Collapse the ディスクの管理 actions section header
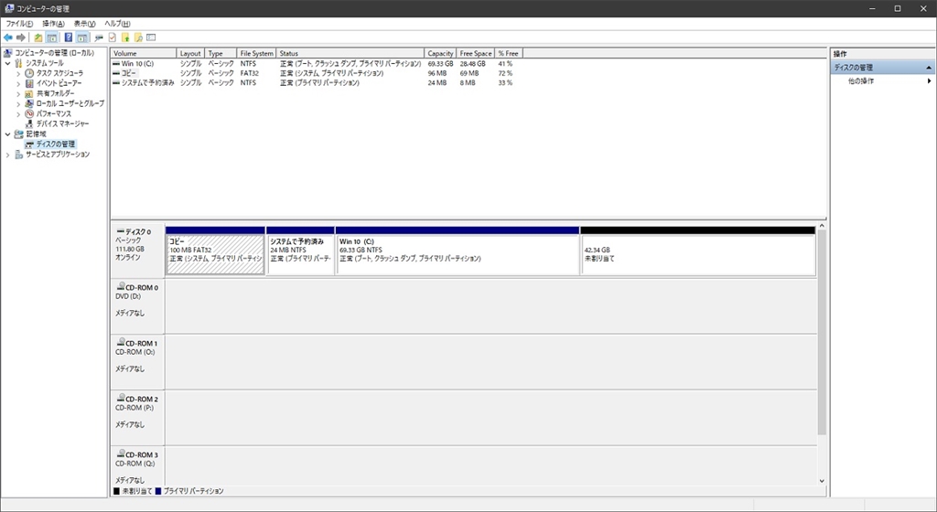This screenshot has height=512, width=937. coord(929,68)
